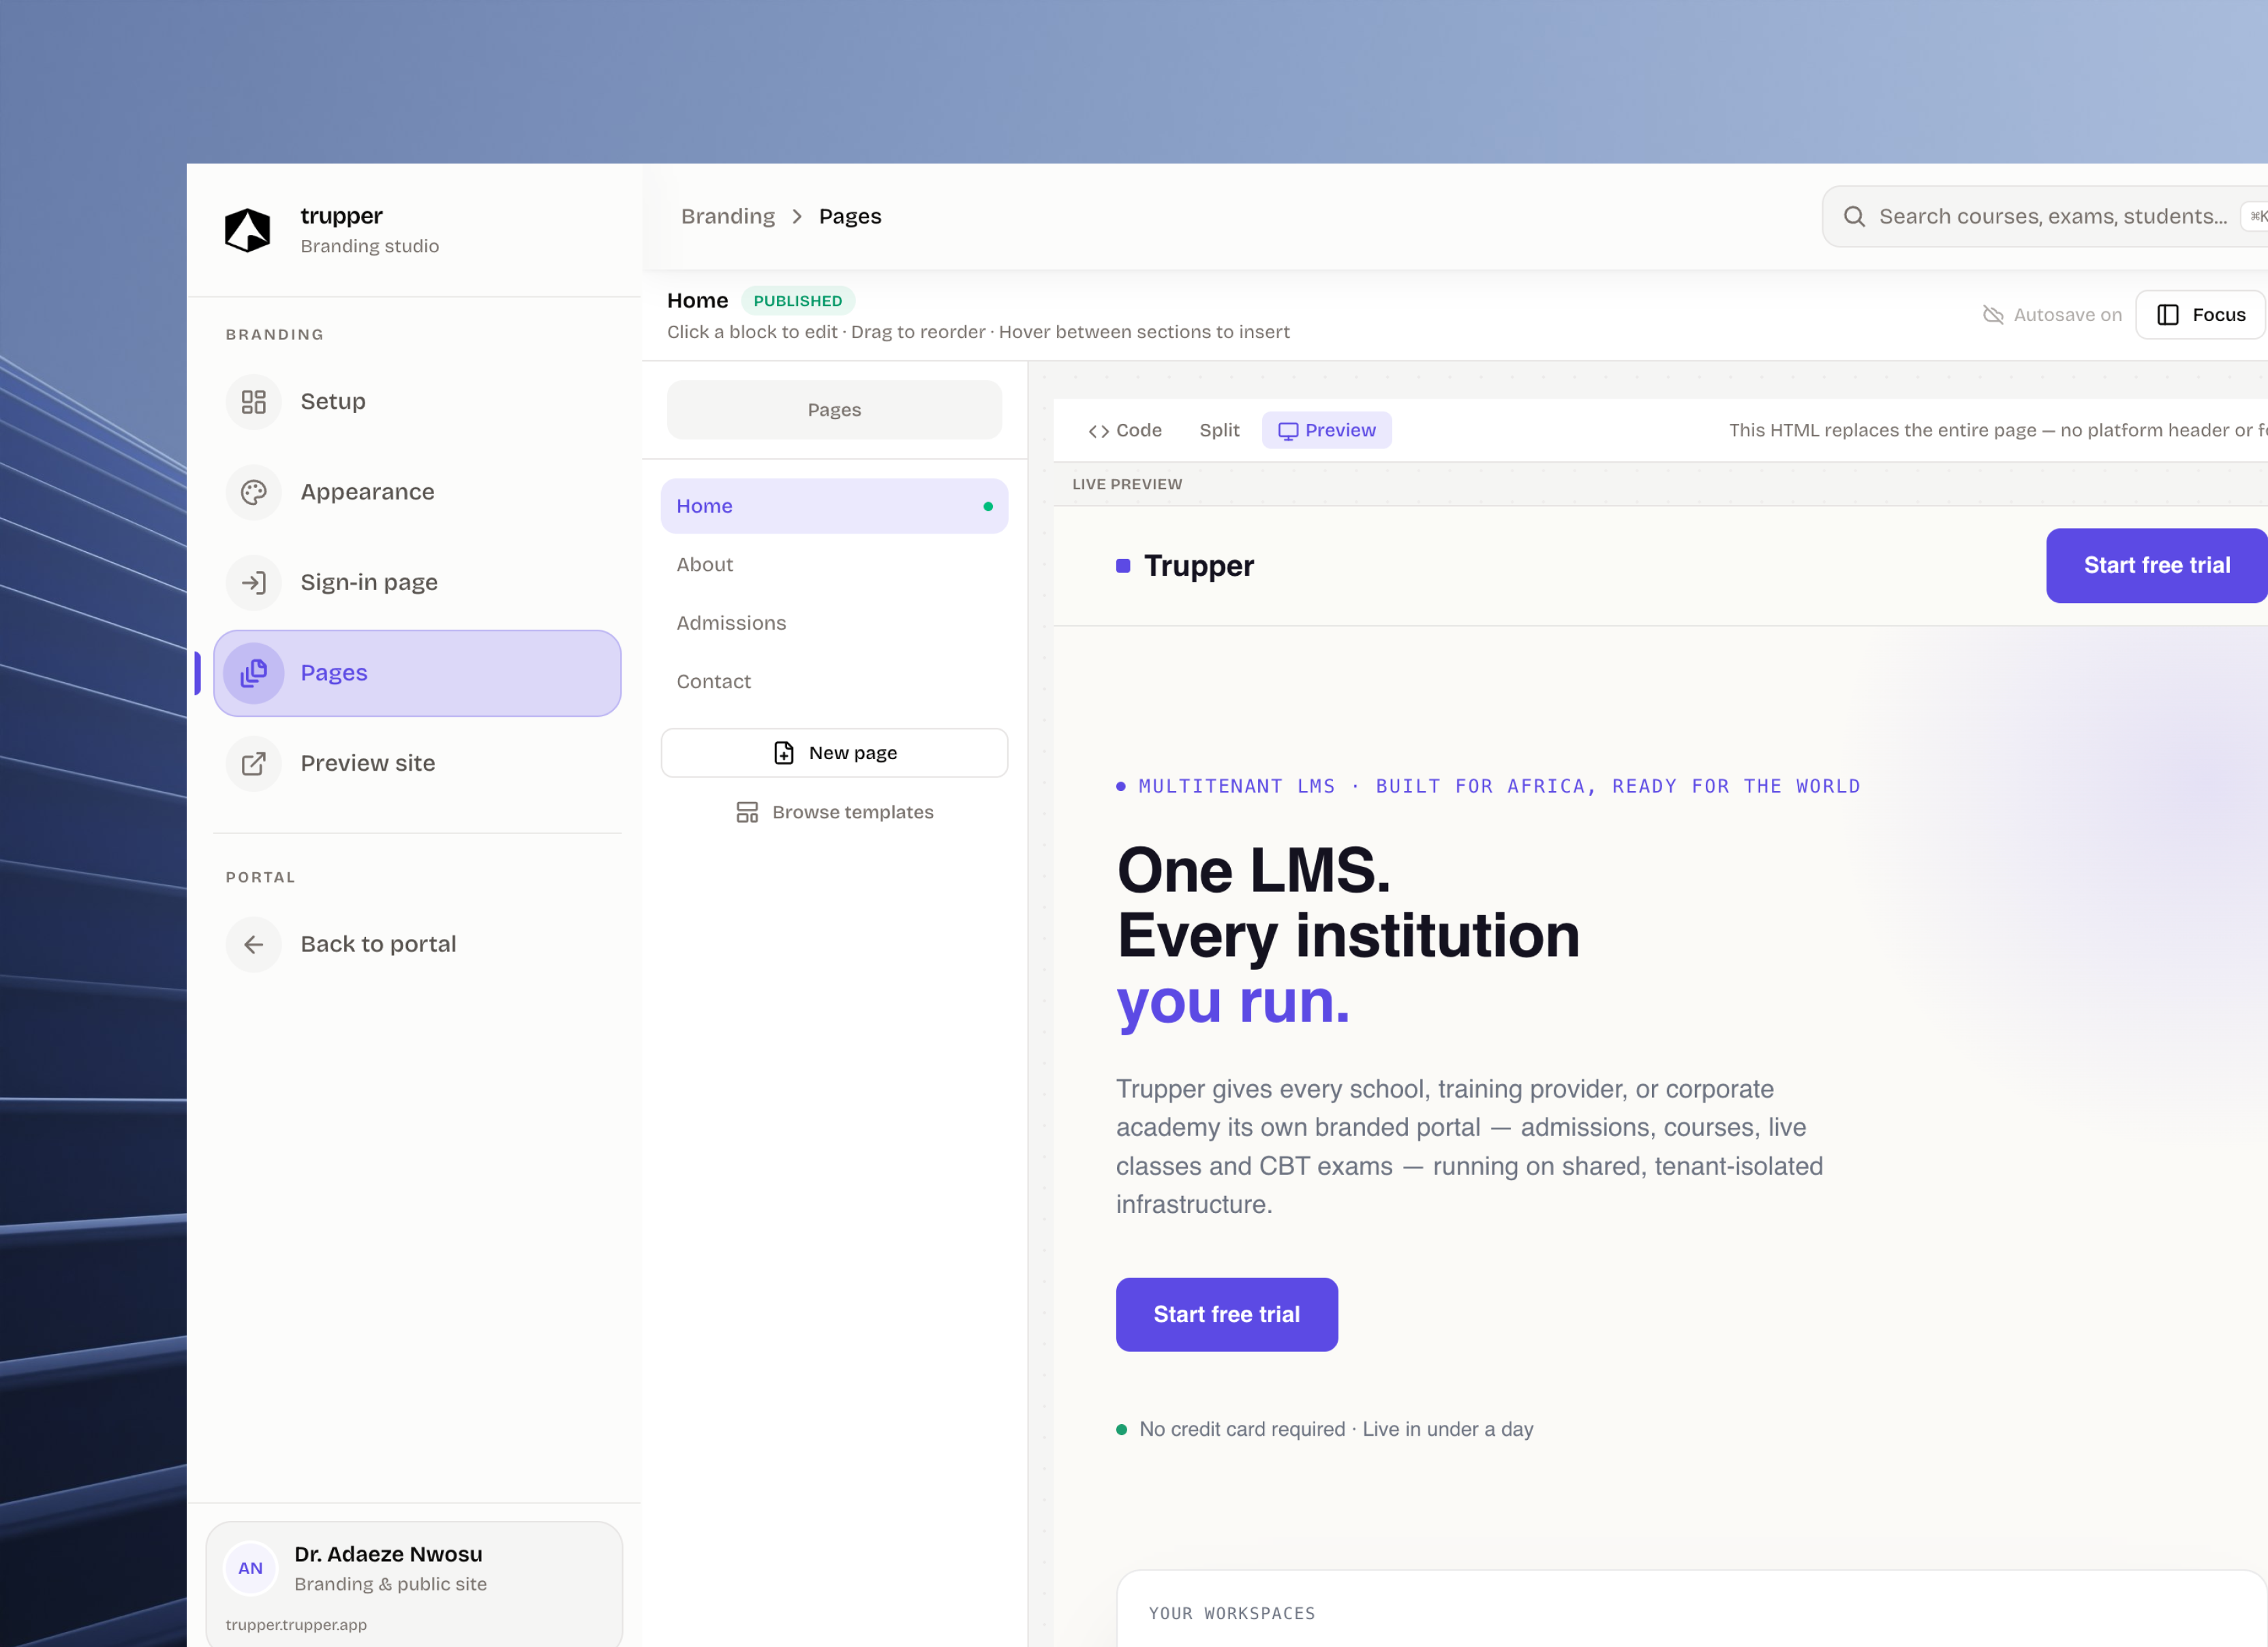Viewport: 2268px width, 1647px height.
Task: Click the Code brackets icon
Action: [1099, 431]
